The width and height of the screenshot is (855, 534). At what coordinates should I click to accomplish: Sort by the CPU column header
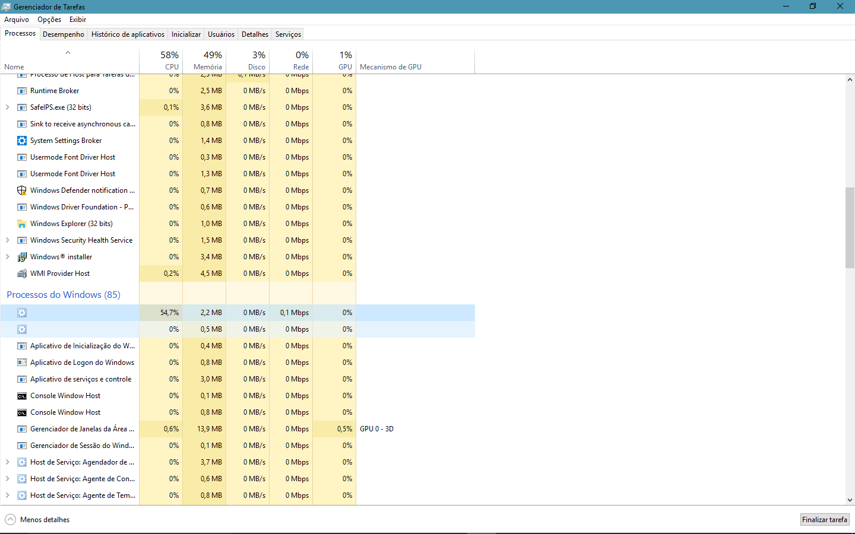coord(161,61)
